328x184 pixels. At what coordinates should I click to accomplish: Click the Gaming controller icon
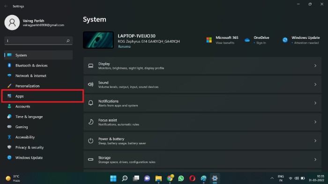(x=9, y=127)
